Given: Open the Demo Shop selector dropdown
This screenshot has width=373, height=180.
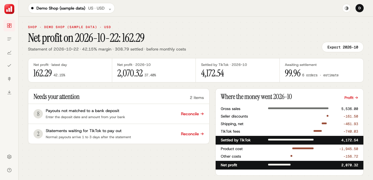Looking at the screenshot, I should (x=71, y=8).
